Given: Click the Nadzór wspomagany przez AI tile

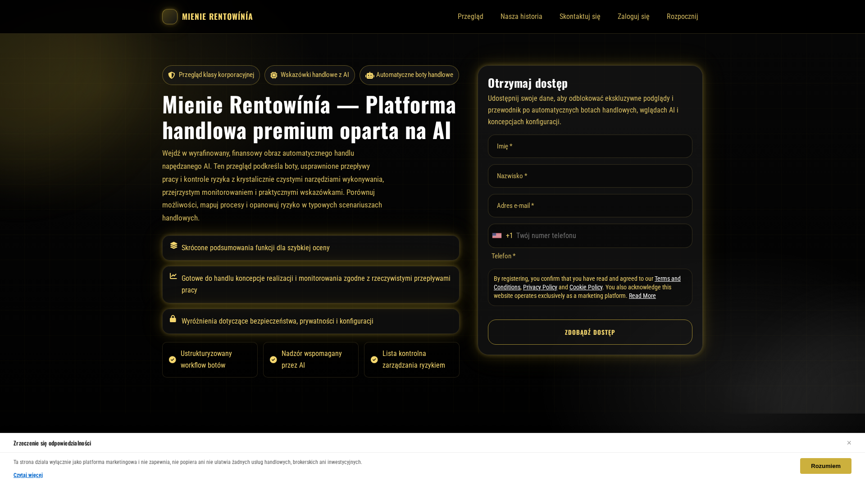Looking at the screenshot, I should tap(311, 360).
